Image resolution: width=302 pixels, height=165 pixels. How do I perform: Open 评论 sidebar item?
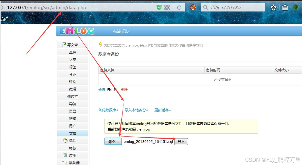[72, 82]
